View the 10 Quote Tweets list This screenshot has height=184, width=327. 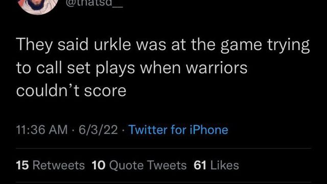click(139, 166)
